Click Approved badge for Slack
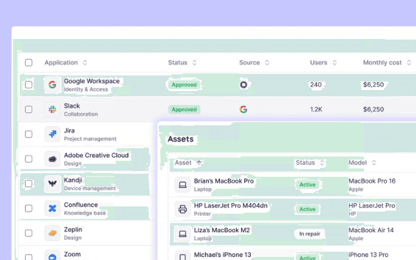The width and height of the screenshot is (416, 260). pyautogui.click(x=184, y=109)
